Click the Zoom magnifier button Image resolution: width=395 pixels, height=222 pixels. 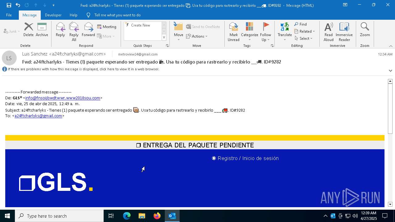tap(365, 30)
